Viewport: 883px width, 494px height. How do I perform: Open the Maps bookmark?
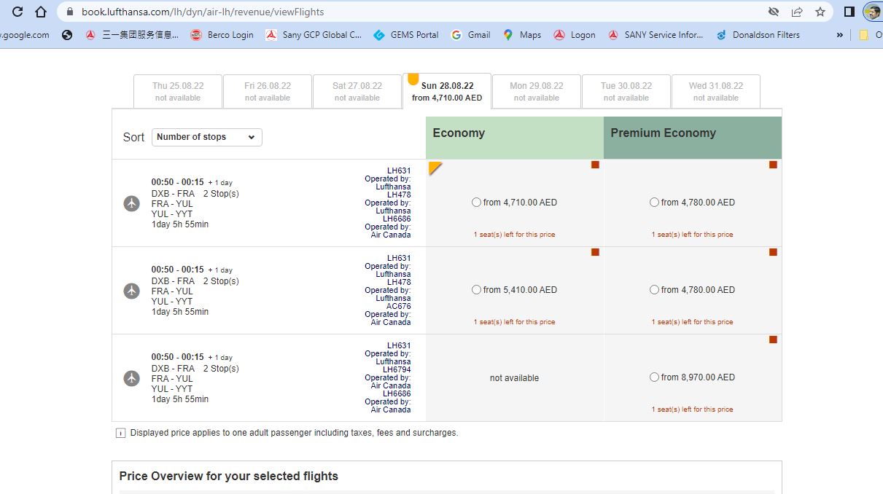point(522,34)
